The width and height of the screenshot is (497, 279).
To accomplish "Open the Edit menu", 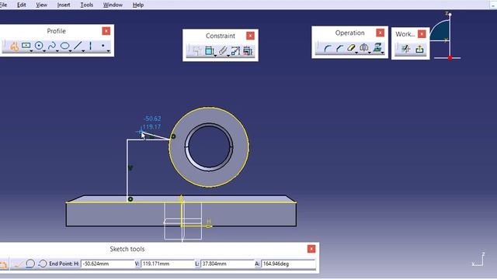I will point(21,5).
